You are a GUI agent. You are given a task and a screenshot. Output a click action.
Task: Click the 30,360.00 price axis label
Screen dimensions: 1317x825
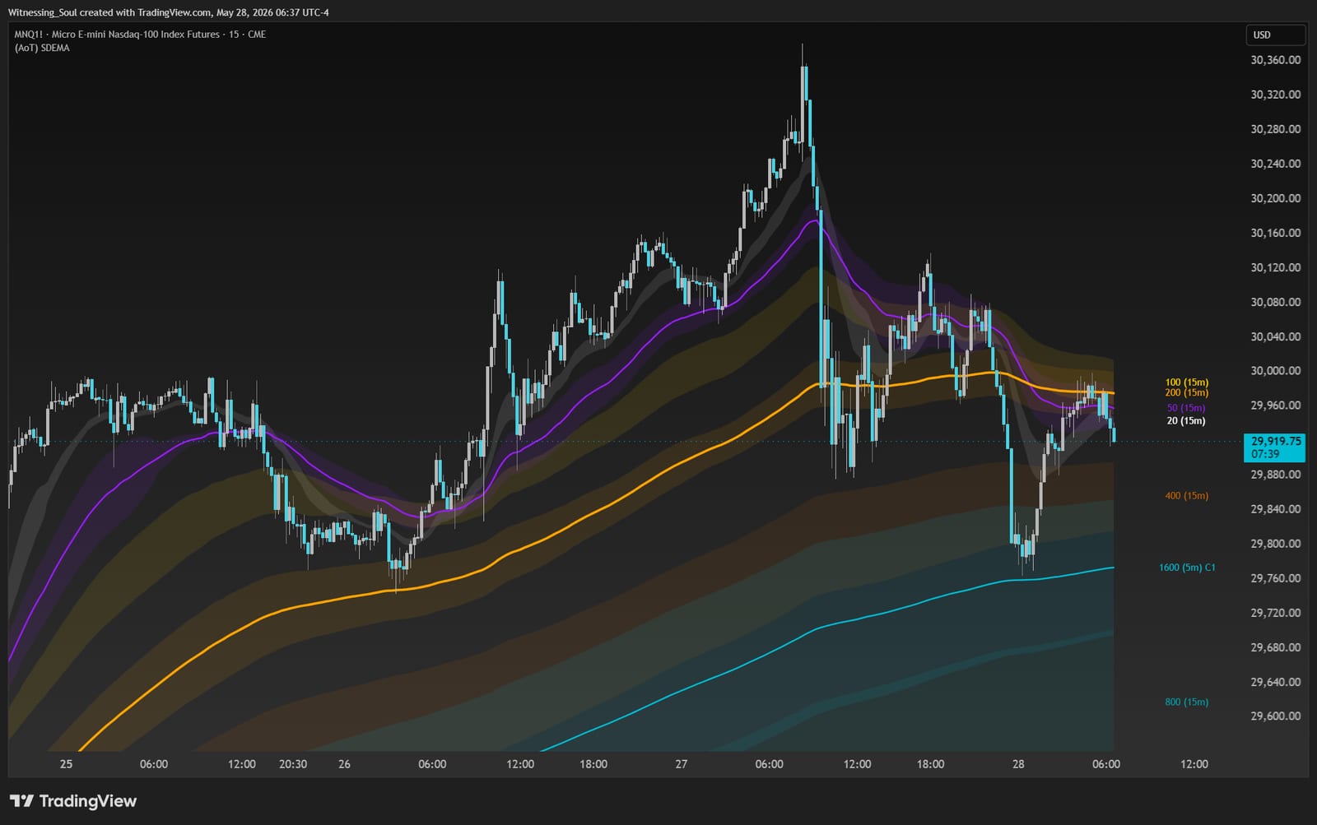(1275, 60)
